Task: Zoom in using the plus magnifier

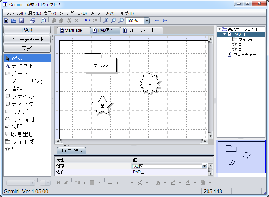Action: coord(113,21)
